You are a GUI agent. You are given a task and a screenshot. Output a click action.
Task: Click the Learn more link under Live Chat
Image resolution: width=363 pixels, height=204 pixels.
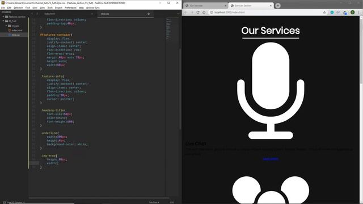(x=271, y=159)
